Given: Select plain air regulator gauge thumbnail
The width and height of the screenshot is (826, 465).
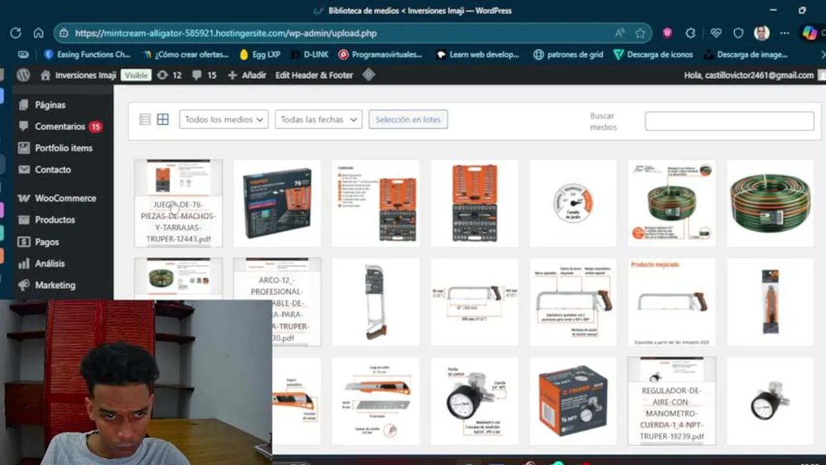Looking at the screenshot, I should tap(771, 401).
